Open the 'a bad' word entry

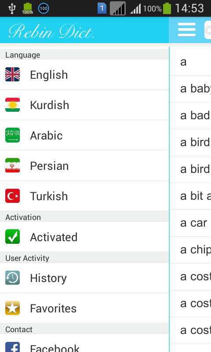coord(190,116)
